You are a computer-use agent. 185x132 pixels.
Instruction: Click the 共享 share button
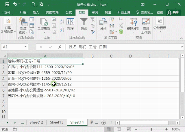tap(173, 12)
